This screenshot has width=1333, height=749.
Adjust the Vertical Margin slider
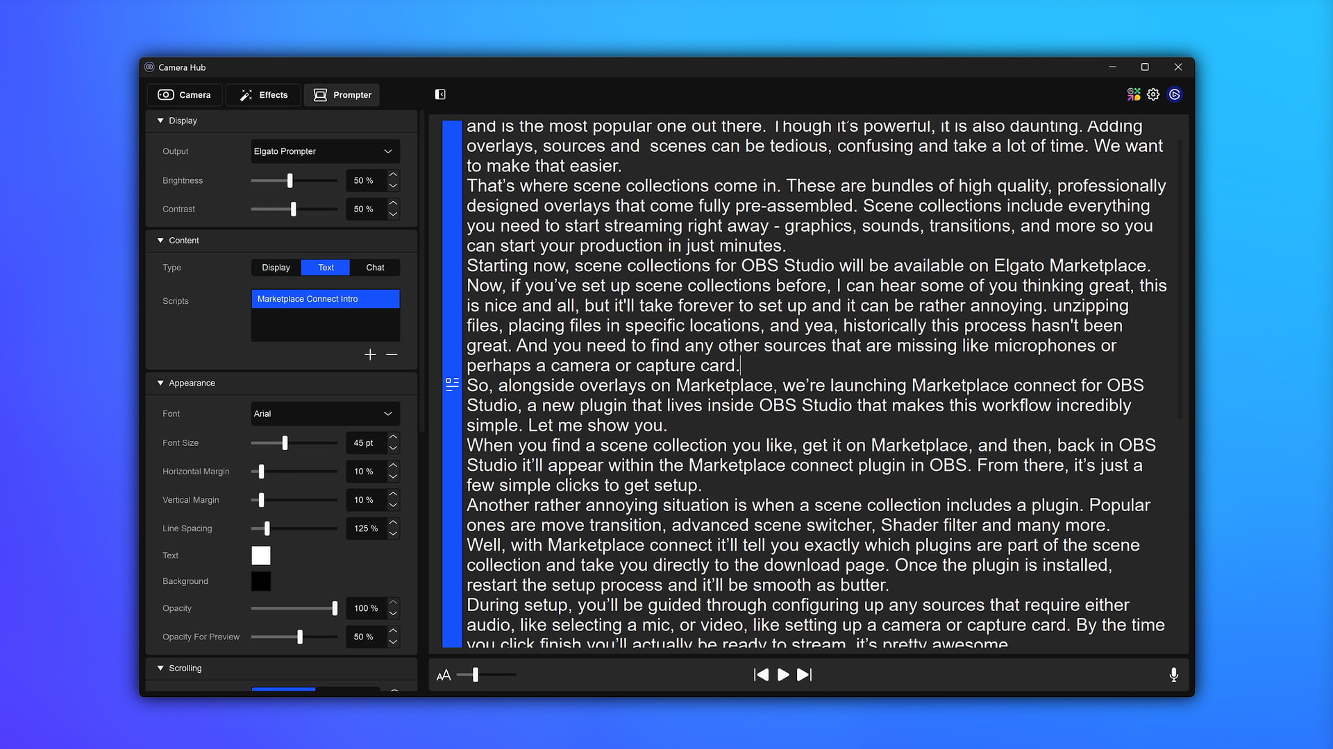point(294,500)
